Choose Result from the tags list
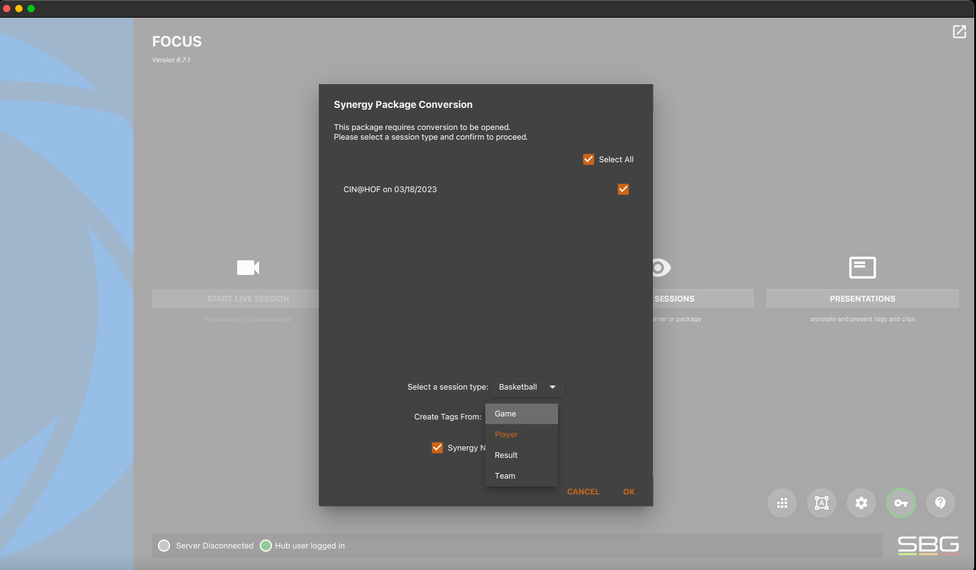Screen dimensions: 976x570 521,455
